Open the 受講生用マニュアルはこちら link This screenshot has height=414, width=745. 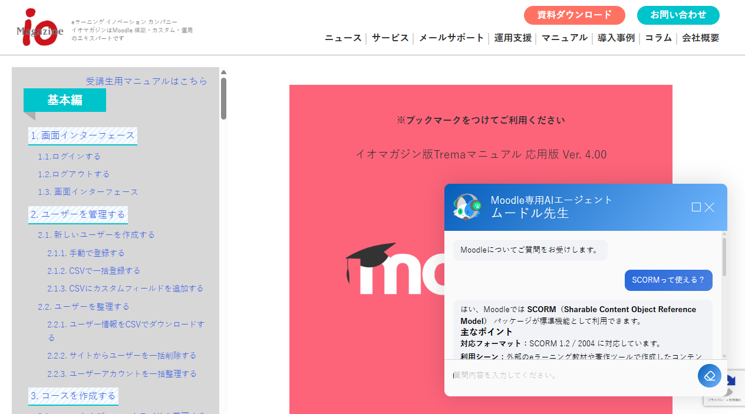147,81
